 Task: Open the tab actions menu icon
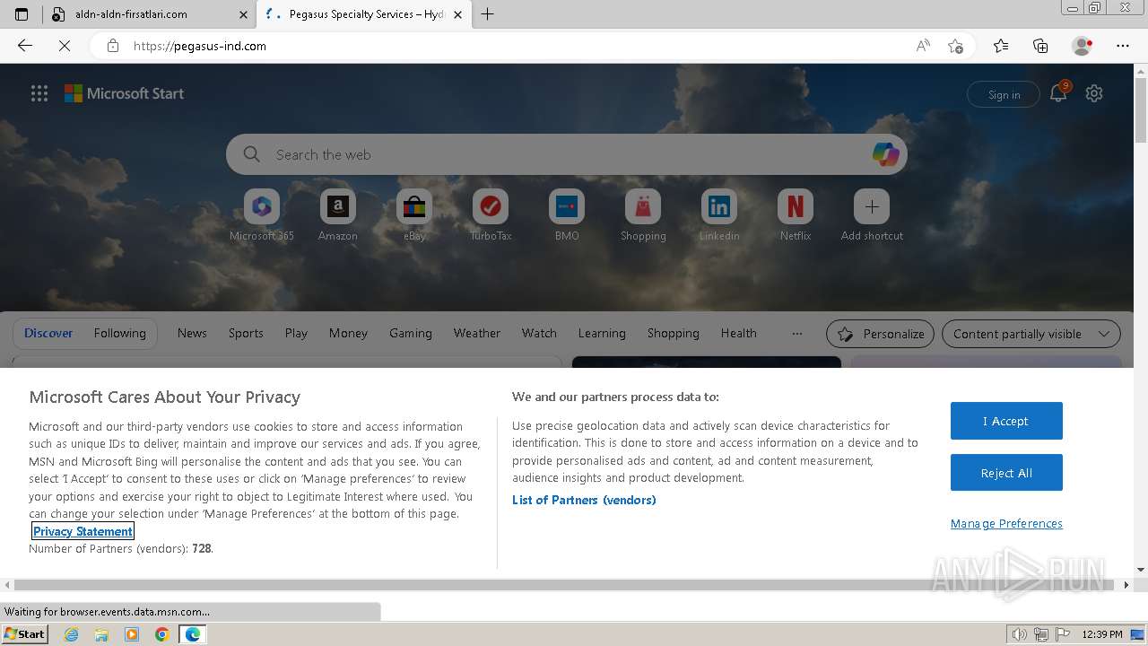pyautogui.click(x=22, y=14)
